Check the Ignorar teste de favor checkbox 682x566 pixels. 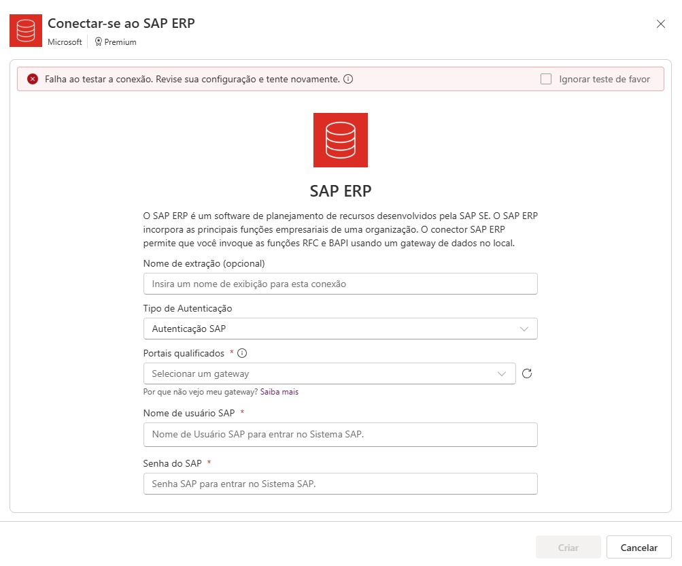[x=546, y=79]
